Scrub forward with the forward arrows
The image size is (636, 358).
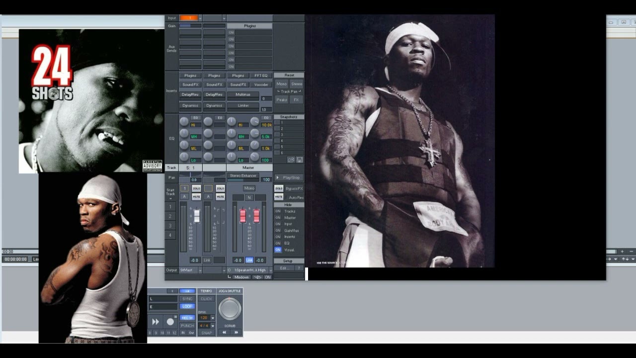coord(236,332)
